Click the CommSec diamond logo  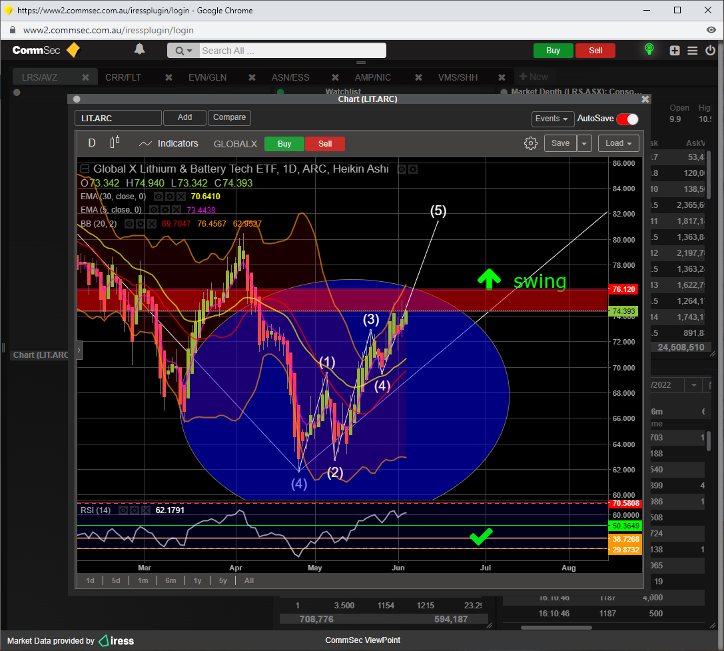pyautogui.click(x=73, y=50)
